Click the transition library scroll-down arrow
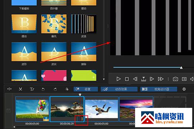 (x=104, y=79)
